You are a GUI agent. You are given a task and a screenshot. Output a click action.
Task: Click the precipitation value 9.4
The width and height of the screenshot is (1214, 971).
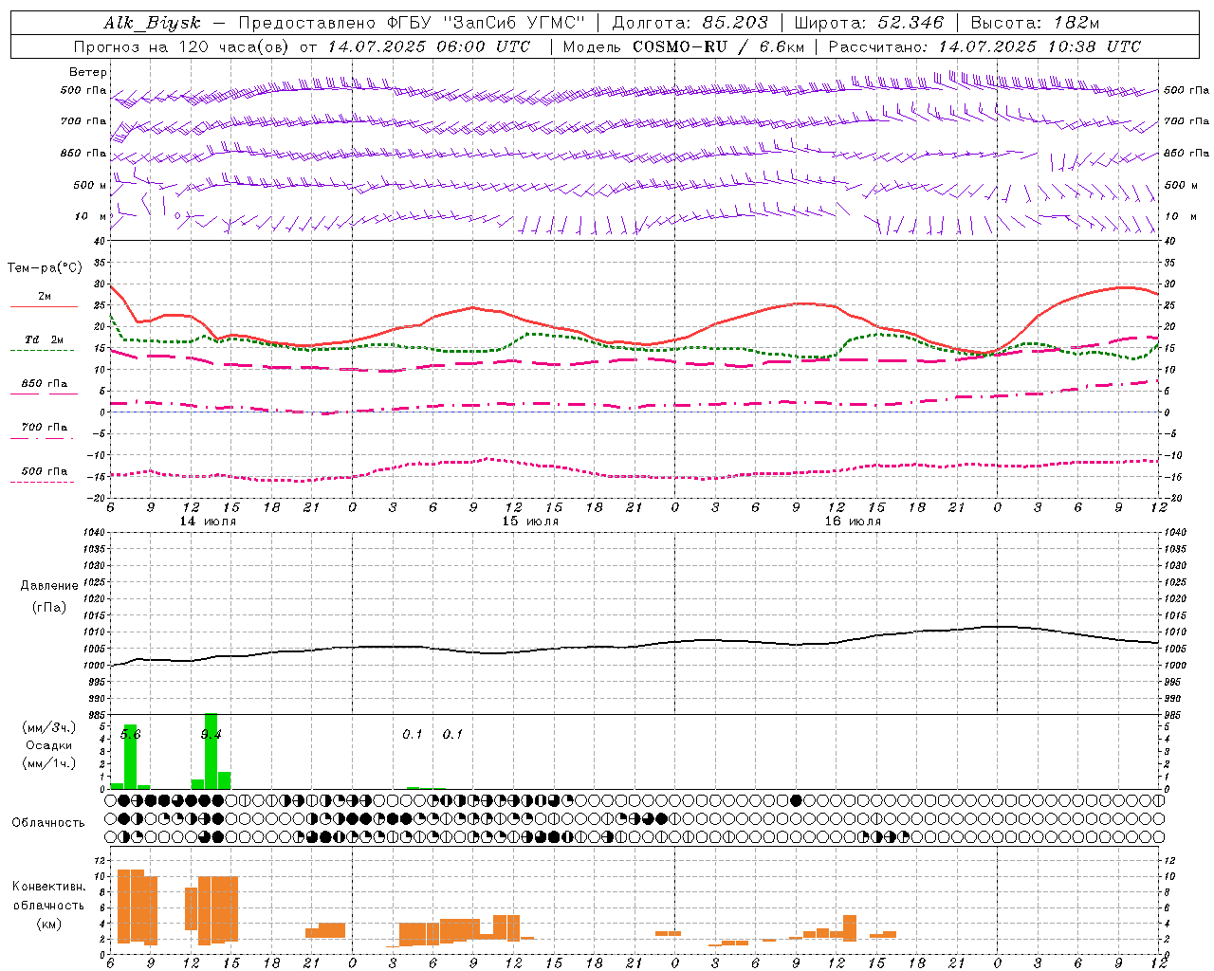211,735
